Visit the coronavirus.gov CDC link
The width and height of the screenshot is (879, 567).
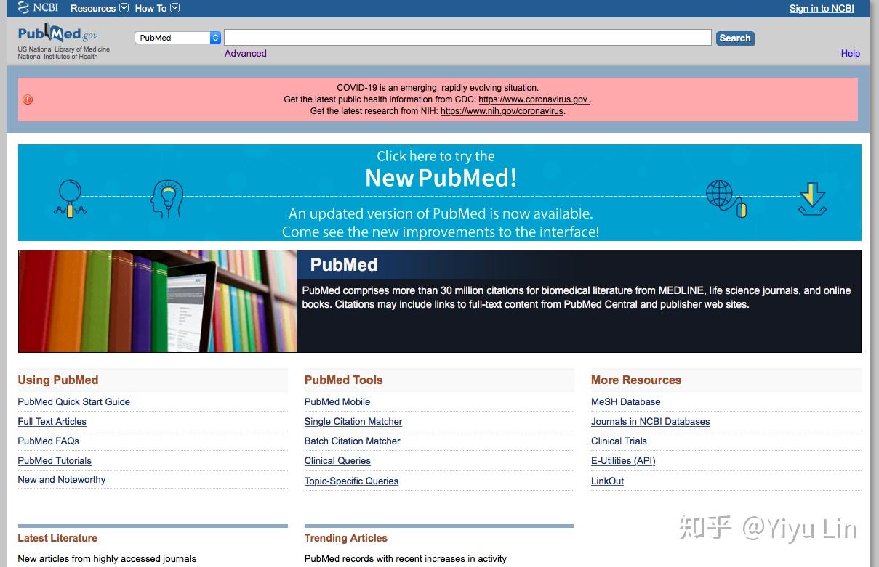[533, 99]
